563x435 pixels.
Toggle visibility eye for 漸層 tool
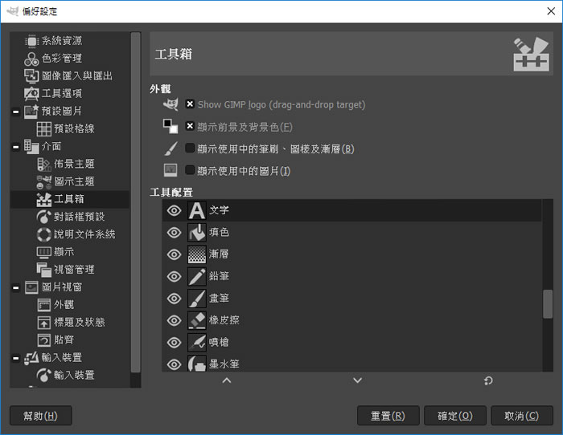[175, 254]
